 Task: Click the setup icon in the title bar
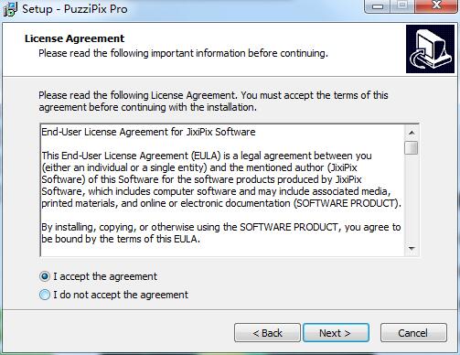tap(10, 9)
